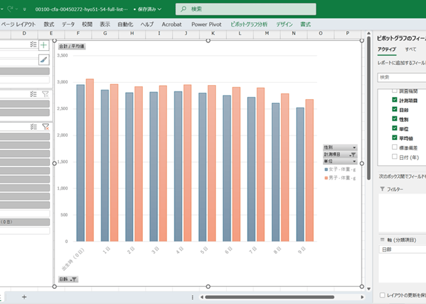The height and width of the screenshot is (304, 426).
Task: Click the three-dot sheet tab options handle
Action: coord(192,297)
